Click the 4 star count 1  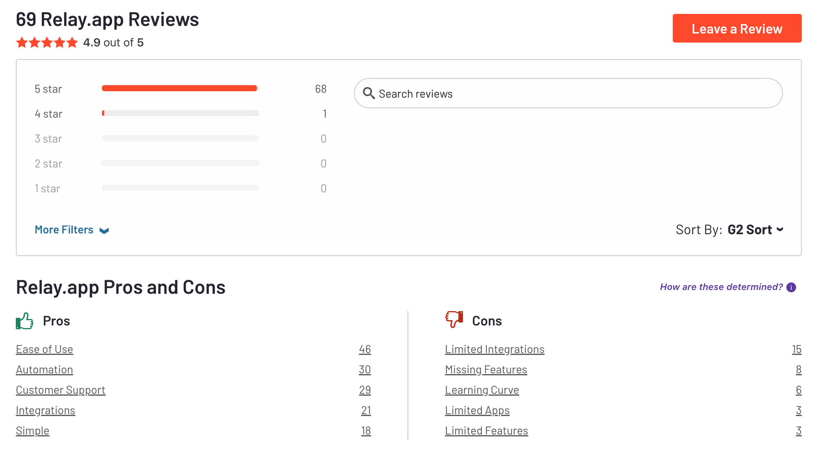[x=325, y=114]
